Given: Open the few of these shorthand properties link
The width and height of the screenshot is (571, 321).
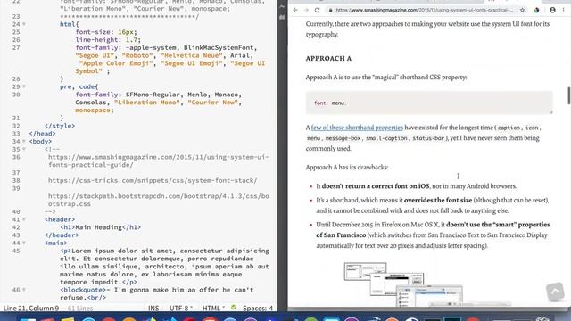Looking at the screenshot, I should 357,128.
